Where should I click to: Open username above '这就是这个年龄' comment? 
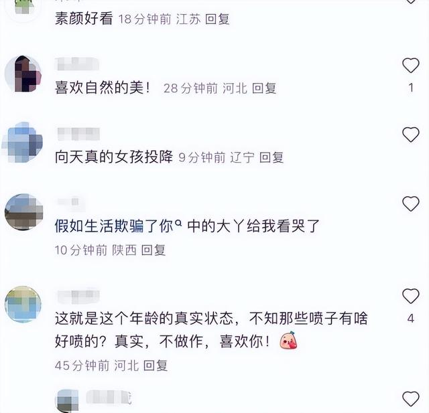[x=78, y=296]
